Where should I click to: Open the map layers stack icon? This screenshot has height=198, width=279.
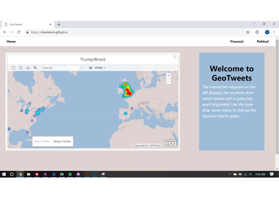(x=90, y=68)
